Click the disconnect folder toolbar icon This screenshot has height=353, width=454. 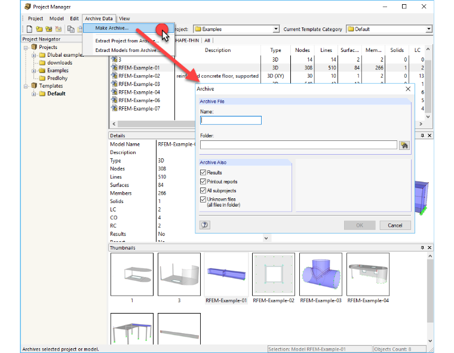[59, 29]
